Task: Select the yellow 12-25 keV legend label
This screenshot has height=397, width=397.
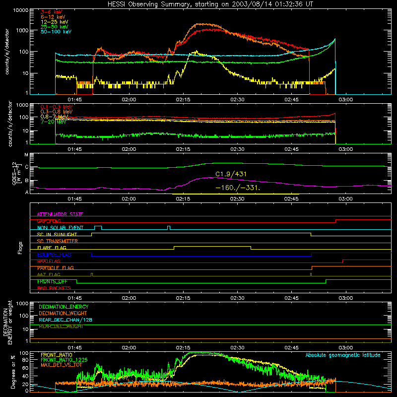Action: (x=55, y=22)
